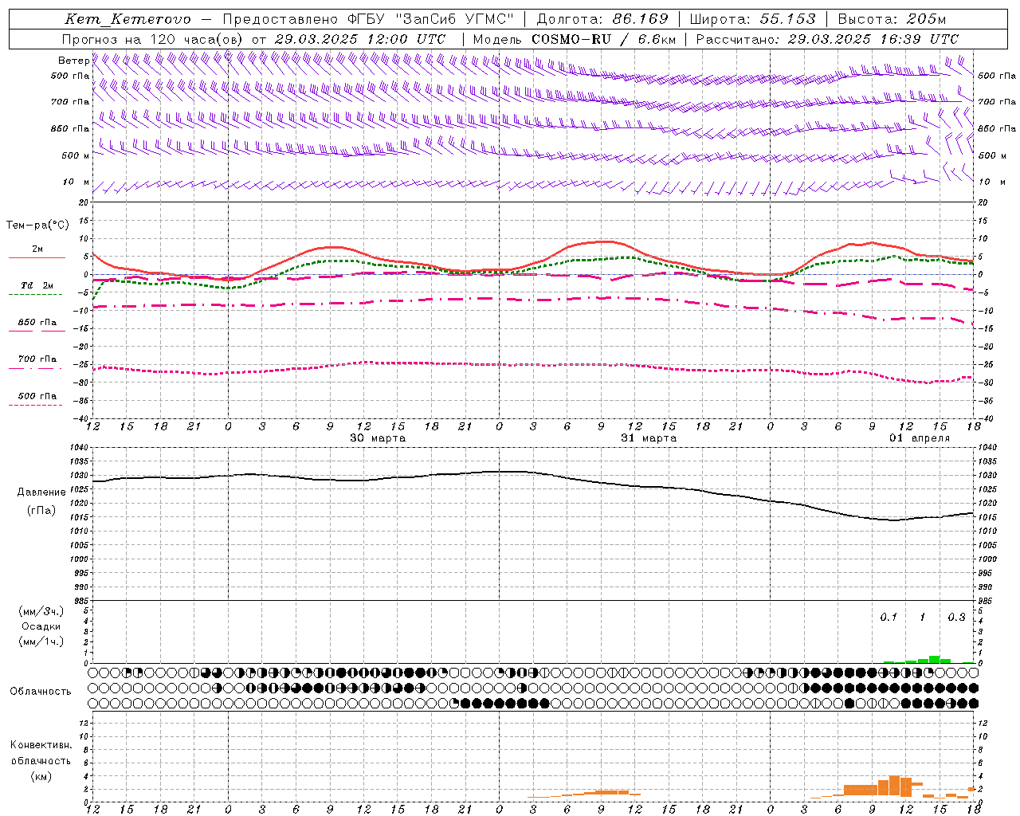Click the '700 гПа' temperature legend entry
Image resolution: width=1020 pixels, height=816 pixels.
pyautogui.click(x=37, y=361)
